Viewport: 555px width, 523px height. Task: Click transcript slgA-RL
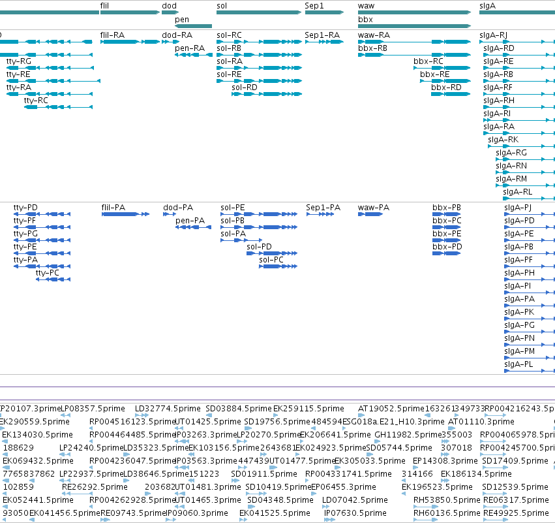coord(529,198)
